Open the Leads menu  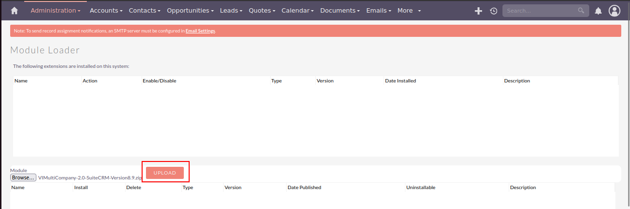231,11
